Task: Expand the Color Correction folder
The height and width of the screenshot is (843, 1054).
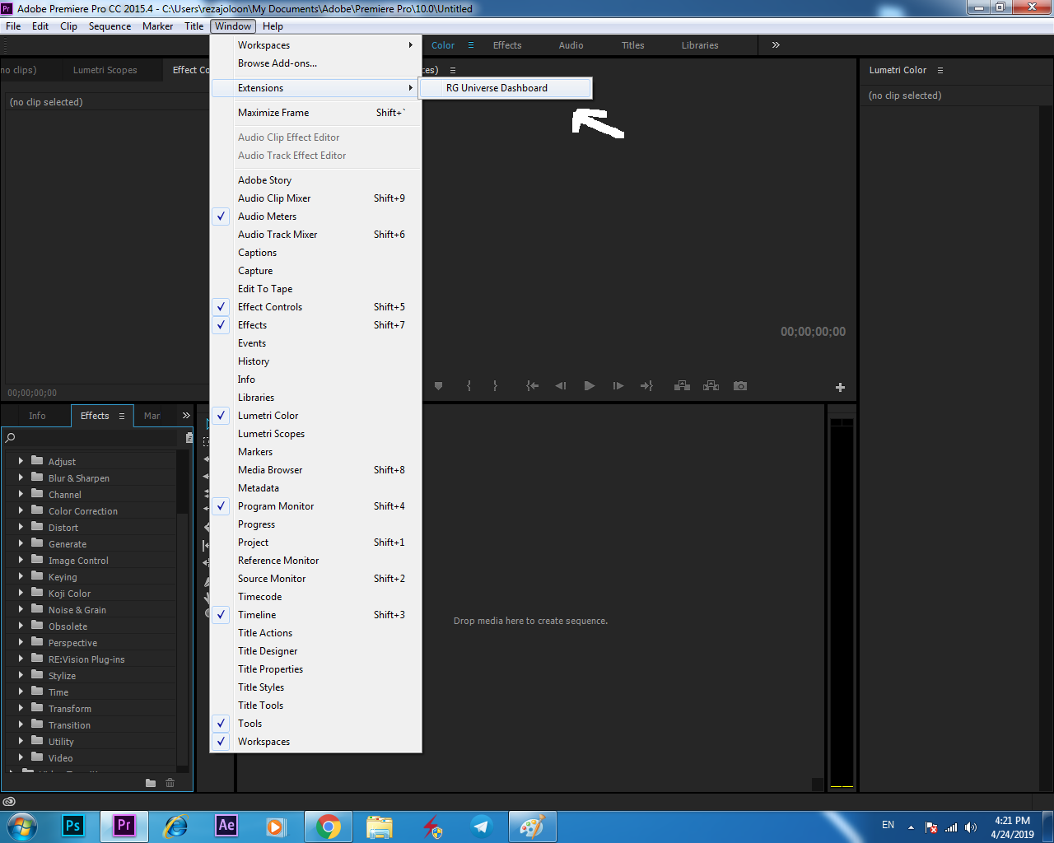Action: tap(21, 510)
